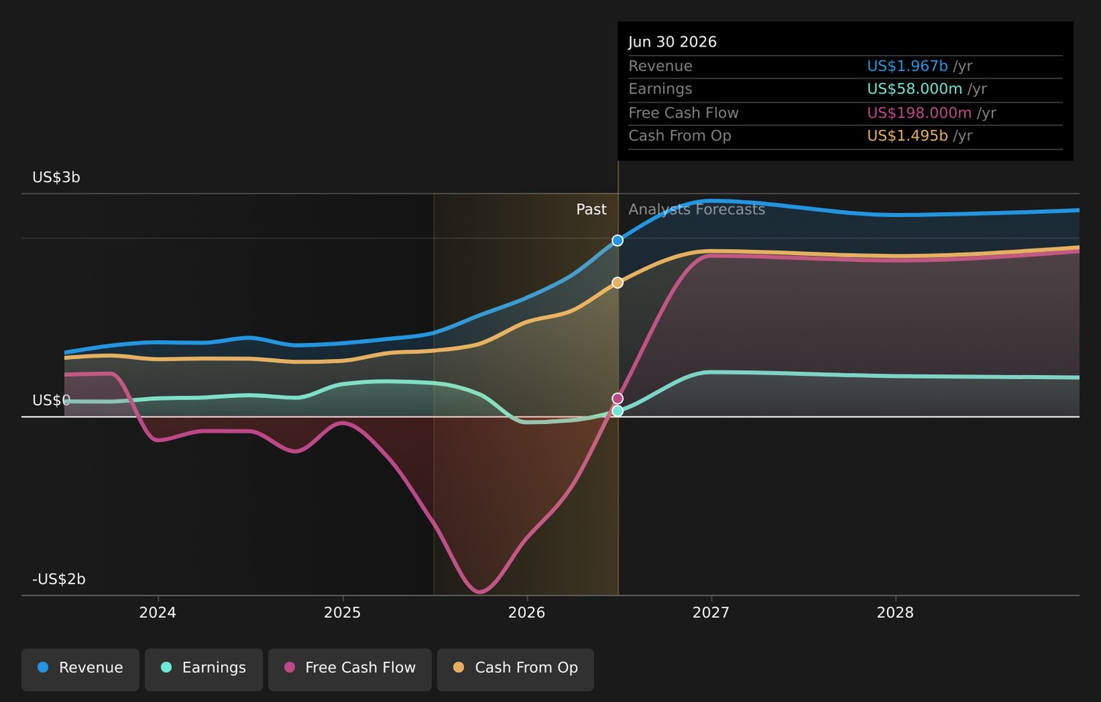Click the US$1.967b revenue value
The height and width of the screenshot is (702, 1101).
coord(908,66)
